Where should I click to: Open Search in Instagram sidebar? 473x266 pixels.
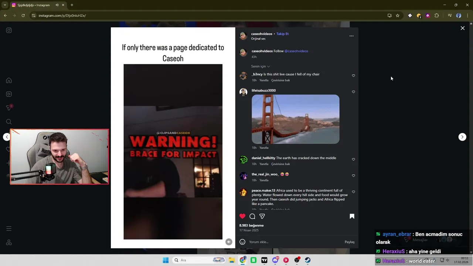point(9,122)
